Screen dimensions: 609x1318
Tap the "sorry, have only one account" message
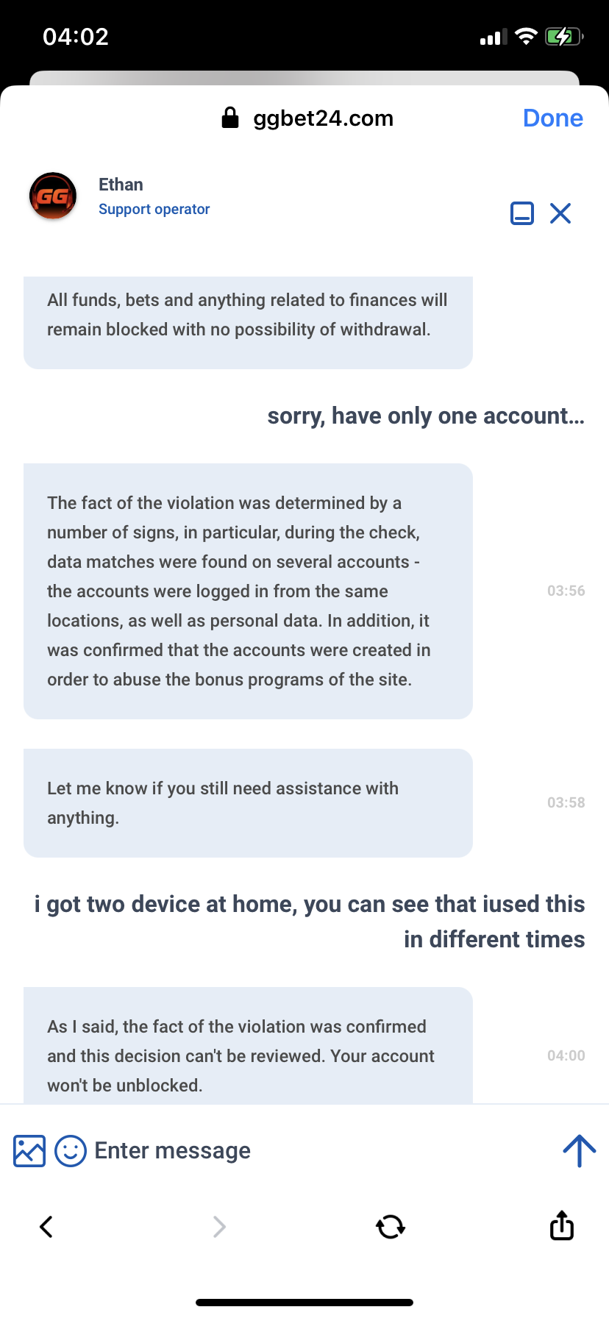click(x=426, y=416)
